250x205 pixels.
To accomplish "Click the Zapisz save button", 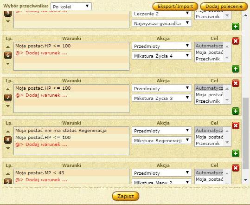I will (x=126, y=196).
